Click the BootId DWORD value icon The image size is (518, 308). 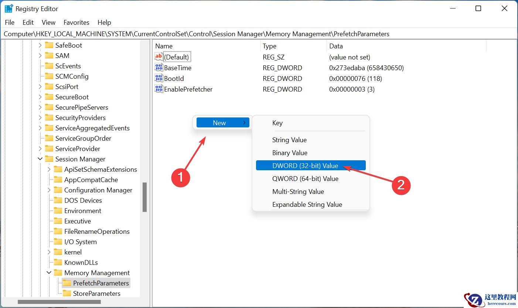coord(159,78)
